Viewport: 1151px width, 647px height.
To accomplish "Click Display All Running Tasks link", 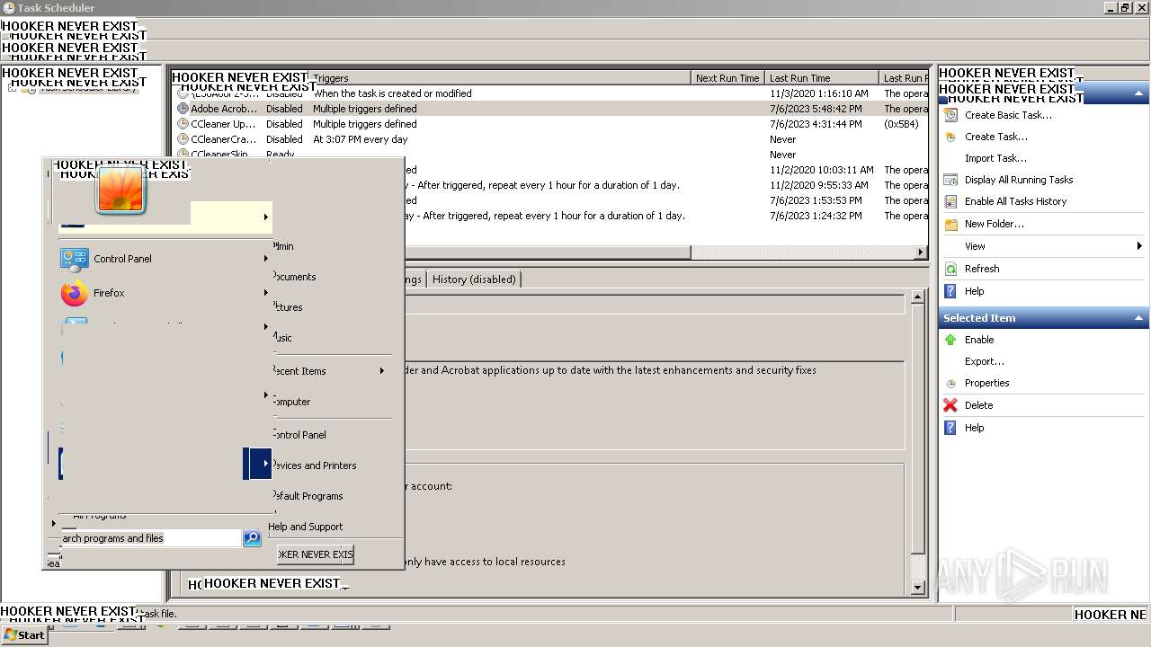I will pyautogui.click(x=1019, y=180).
